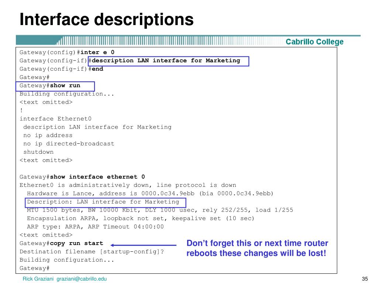Click the 'no ip directed-broadcast' line
This screenshot has width=378, height=283.
pos(69,144)
